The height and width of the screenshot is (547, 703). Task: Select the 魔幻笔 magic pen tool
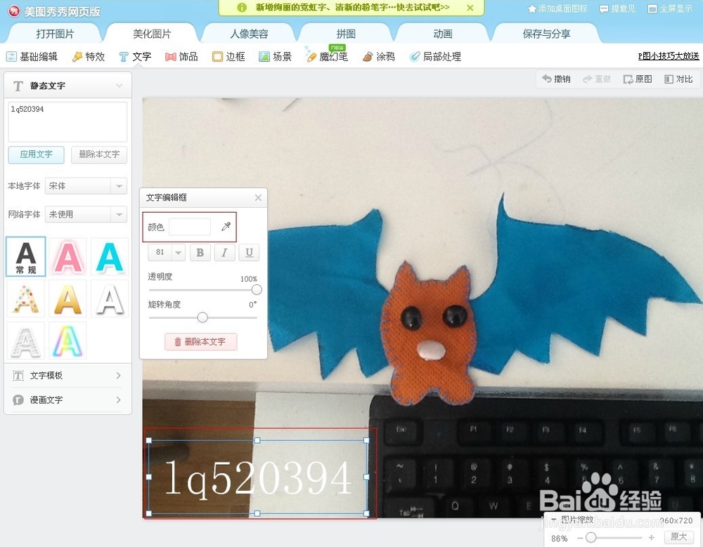pos(328,56)
